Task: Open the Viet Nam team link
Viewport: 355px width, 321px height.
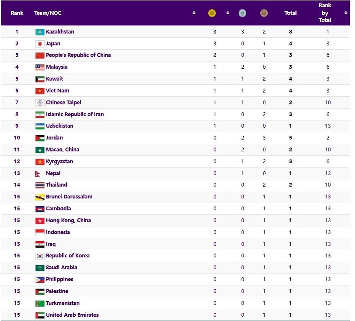Action: (58, 91)
